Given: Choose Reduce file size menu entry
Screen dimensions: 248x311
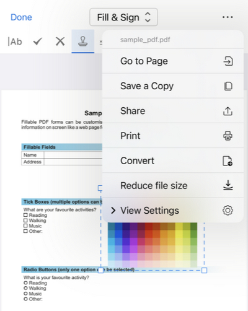Looking at the screenshot, I should [173, 185].
